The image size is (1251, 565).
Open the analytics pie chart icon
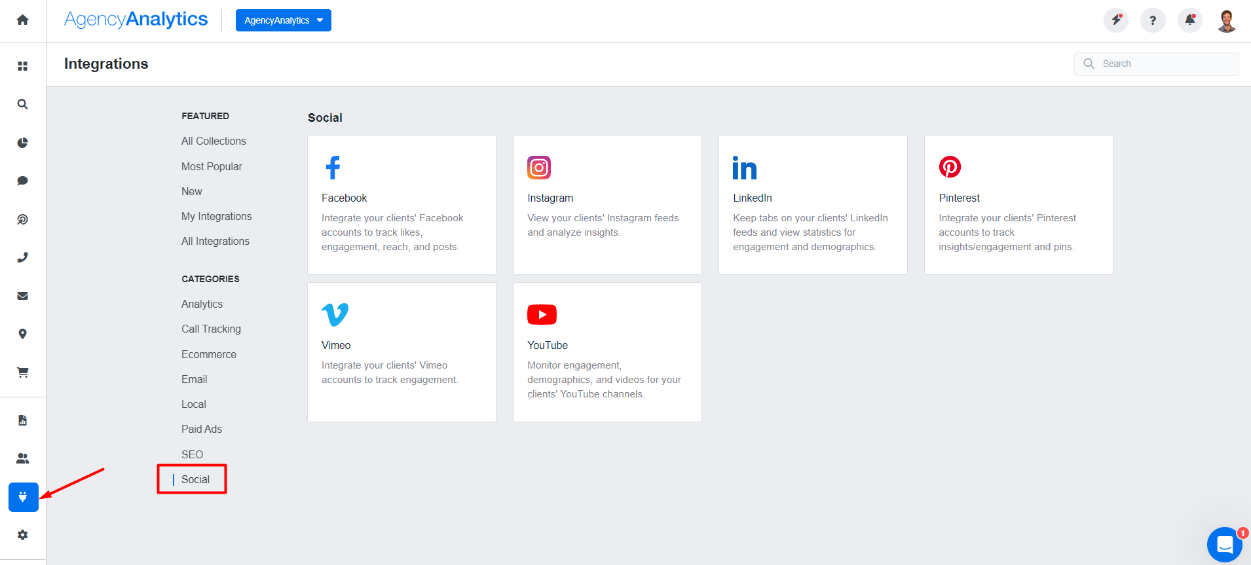pyautogui.click(x=22, y=143)
